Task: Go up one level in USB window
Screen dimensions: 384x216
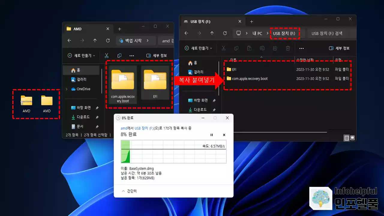Action: pos(212,33)
